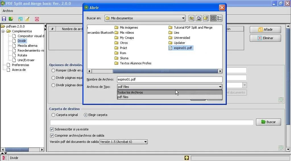Click Buscar destination folder button
The width and height of the screenshot is (291, 161).
(x=268, y=122)
